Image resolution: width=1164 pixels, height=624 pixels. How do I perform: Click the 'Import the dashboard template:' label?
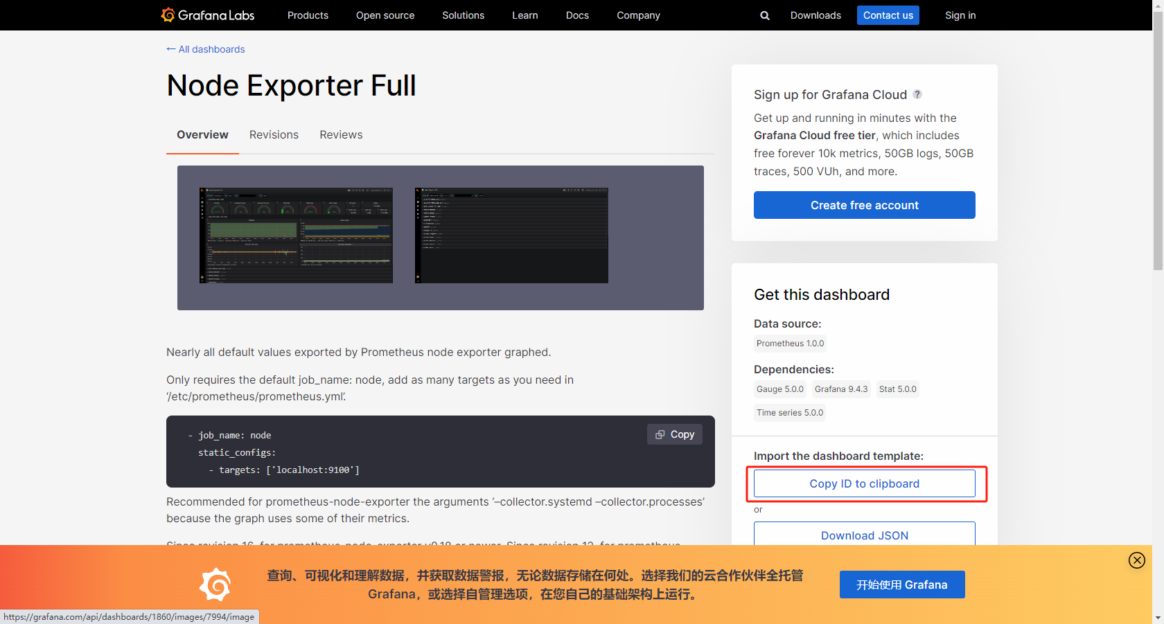(x=838, y=456)
